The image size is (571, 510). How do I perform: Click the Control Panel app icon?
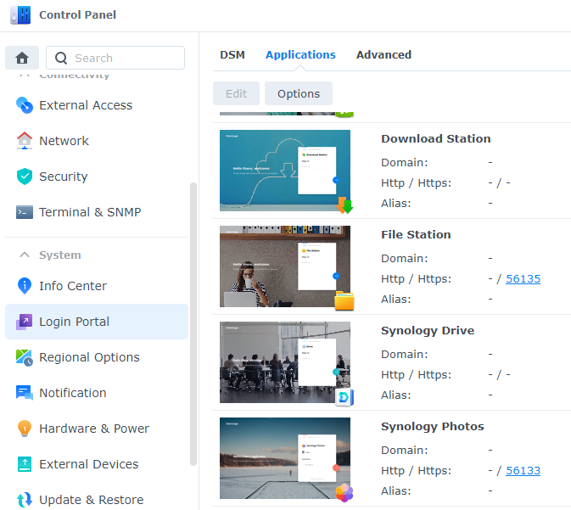tap(20, 15)
